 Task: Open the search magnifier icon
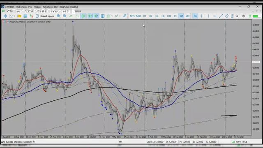(x=237, y=16)
